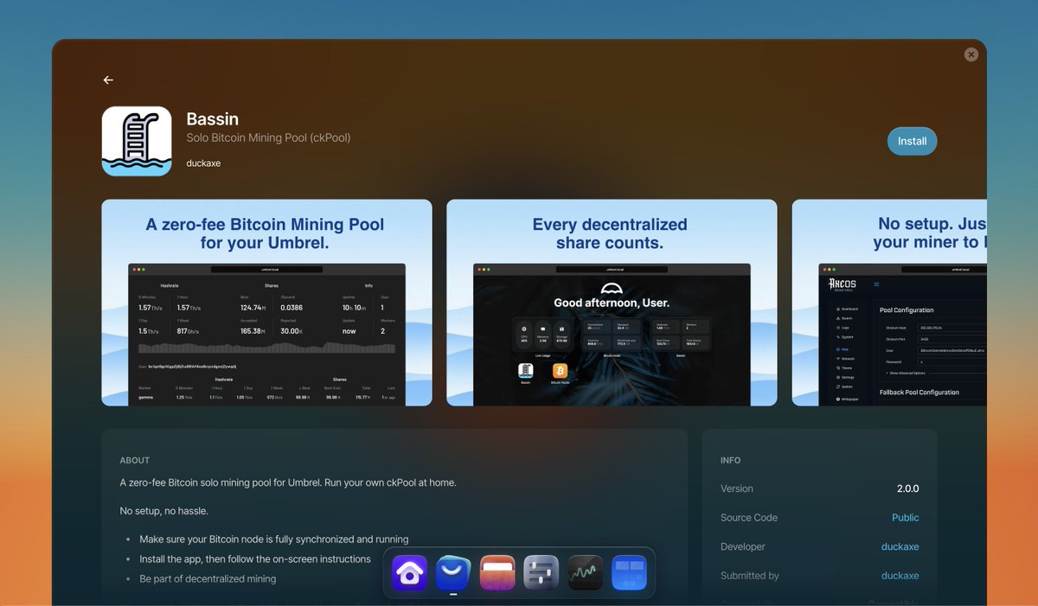This screenshot has height=606, width=1038.
Task: Open the Public source code link
Action: point(905,517)
